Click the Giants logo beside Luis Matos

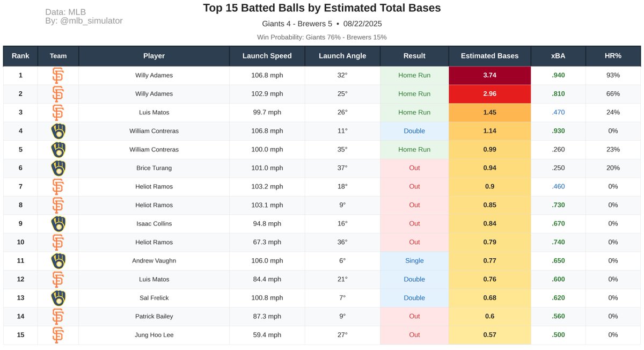pos(58,112)
